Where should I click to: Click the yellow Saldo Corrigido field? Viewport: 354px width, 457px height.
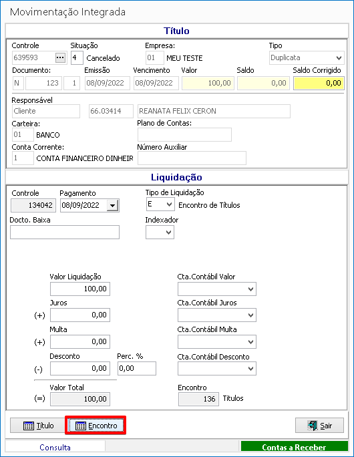click(319, 83)
